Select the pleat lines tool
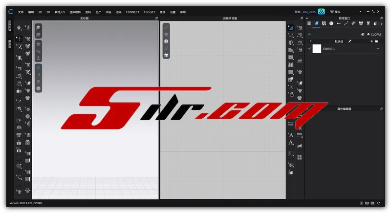Image resolution: width=391 pixels, height=213 pixels. [291, 153]
